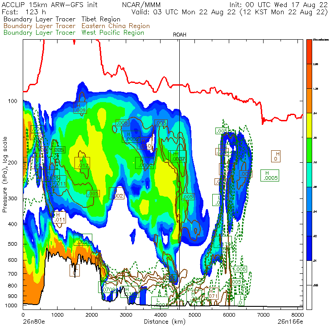Click the '6000' distance tick label
Image resolution: width=330 pixels, height=330 pixels.
(229, 315)
